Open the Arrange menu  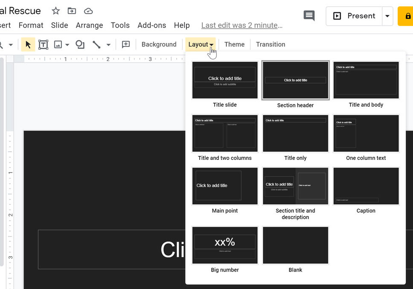(x=89, y=25)
